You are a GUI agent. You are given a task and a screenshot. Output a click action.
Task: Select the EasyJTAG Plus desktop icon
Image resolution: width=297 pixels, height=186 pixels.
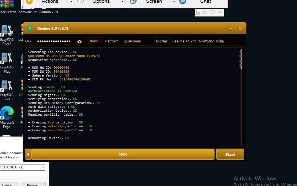pyautogui.click(x=7, y=63)
